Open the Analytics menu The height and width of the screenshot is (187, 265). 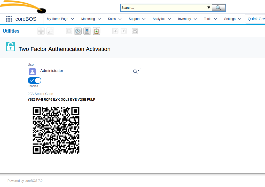click(x=162, y=19)
